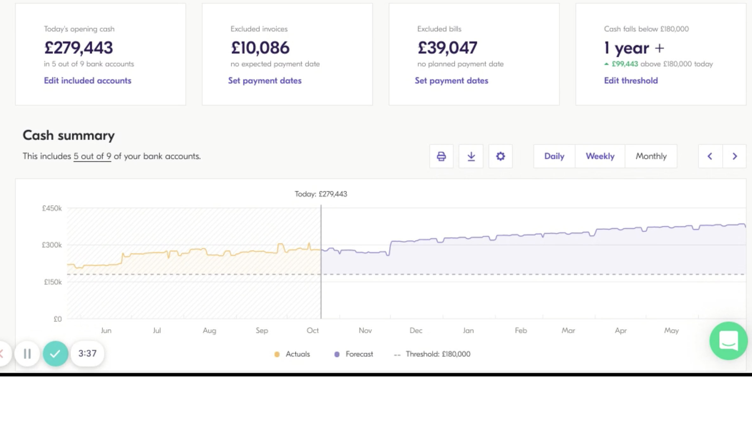Cancel the recording with the red arrow
The width and height of the screenshot is (752, 423).
tap(3, 354)
